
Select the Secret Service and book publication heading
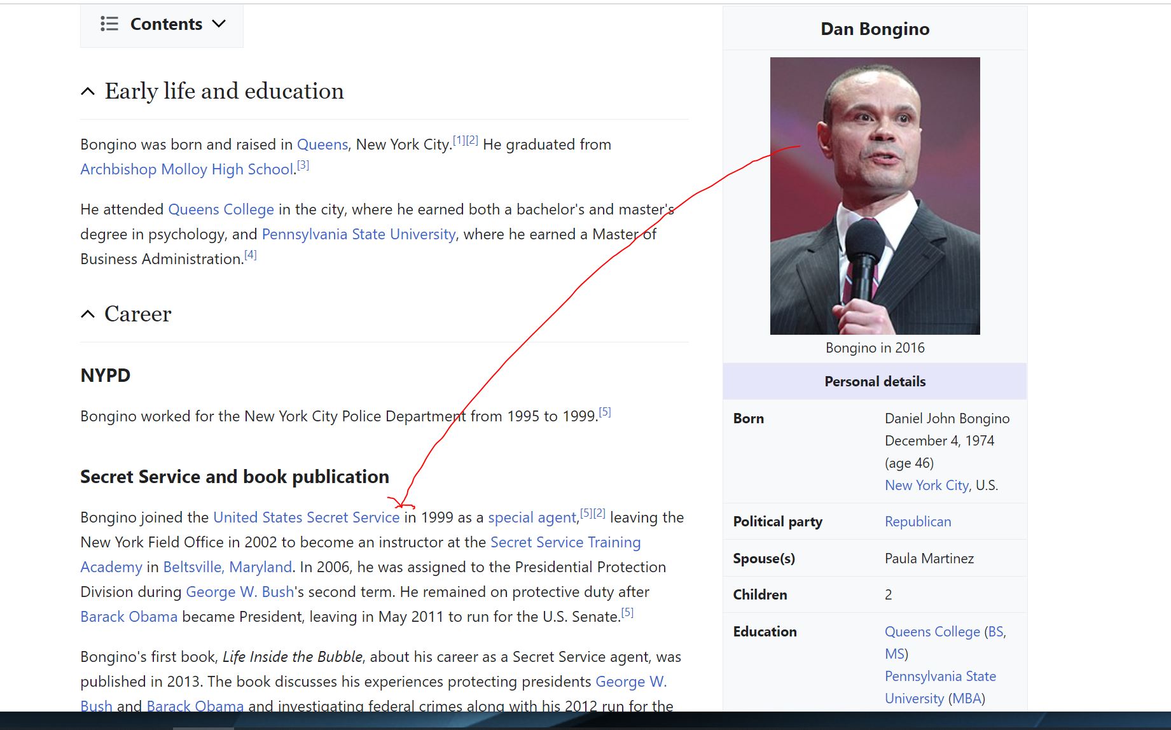(235, 477)
